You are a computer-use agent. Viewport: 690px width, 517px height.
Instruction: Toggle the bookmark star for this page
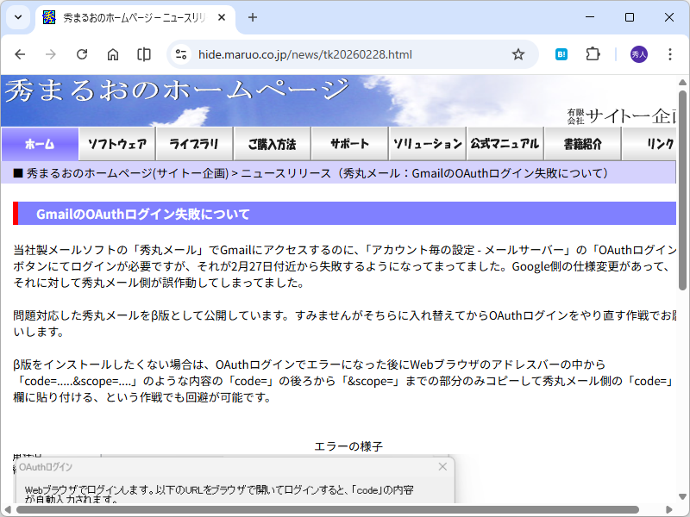click(x=518, y=53)
